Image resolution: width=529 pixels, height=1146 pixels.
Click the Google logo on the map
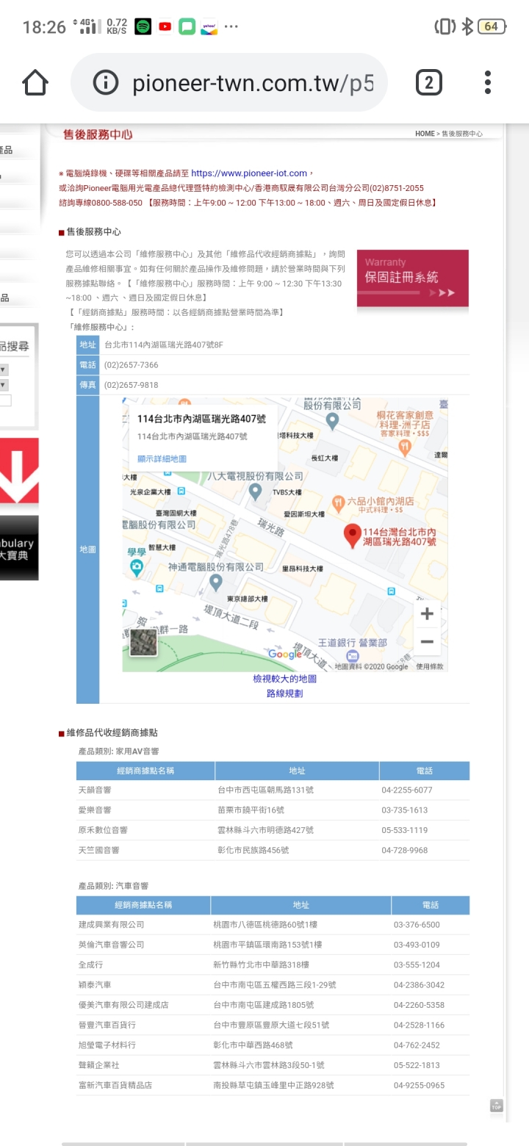pyautogui.click(x=285, y=655)
